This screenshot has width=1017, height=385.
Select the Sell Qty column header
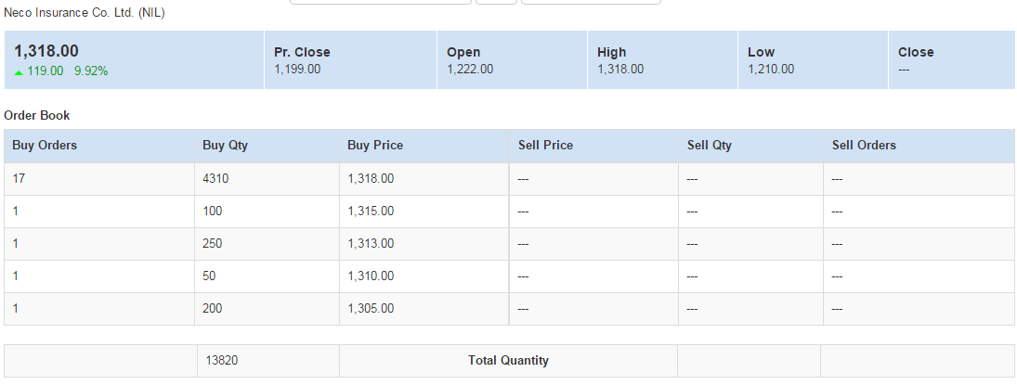tap(751, 146)
